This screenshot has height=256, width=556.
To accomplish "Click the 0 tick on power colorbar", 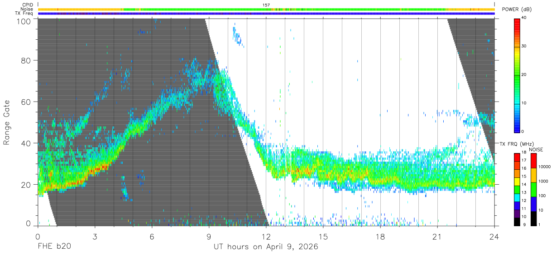I will (x=523, y=131).
